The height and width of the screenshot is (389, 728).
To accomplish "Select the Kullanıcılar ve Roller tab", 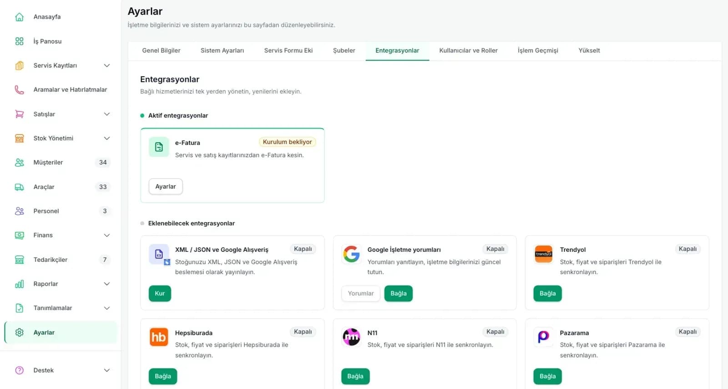I will tap(468, 50).
